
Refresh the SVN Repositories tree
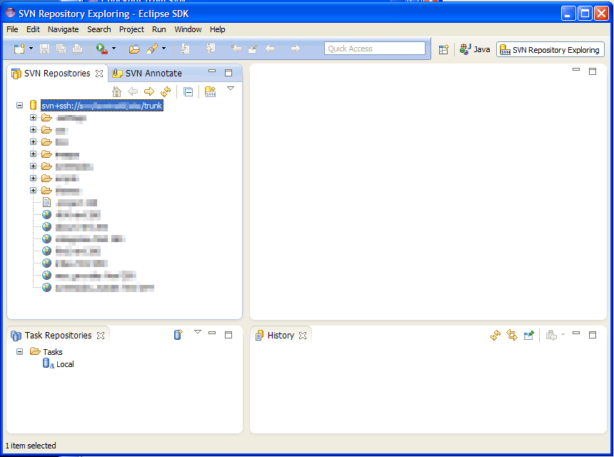(165, 91)
